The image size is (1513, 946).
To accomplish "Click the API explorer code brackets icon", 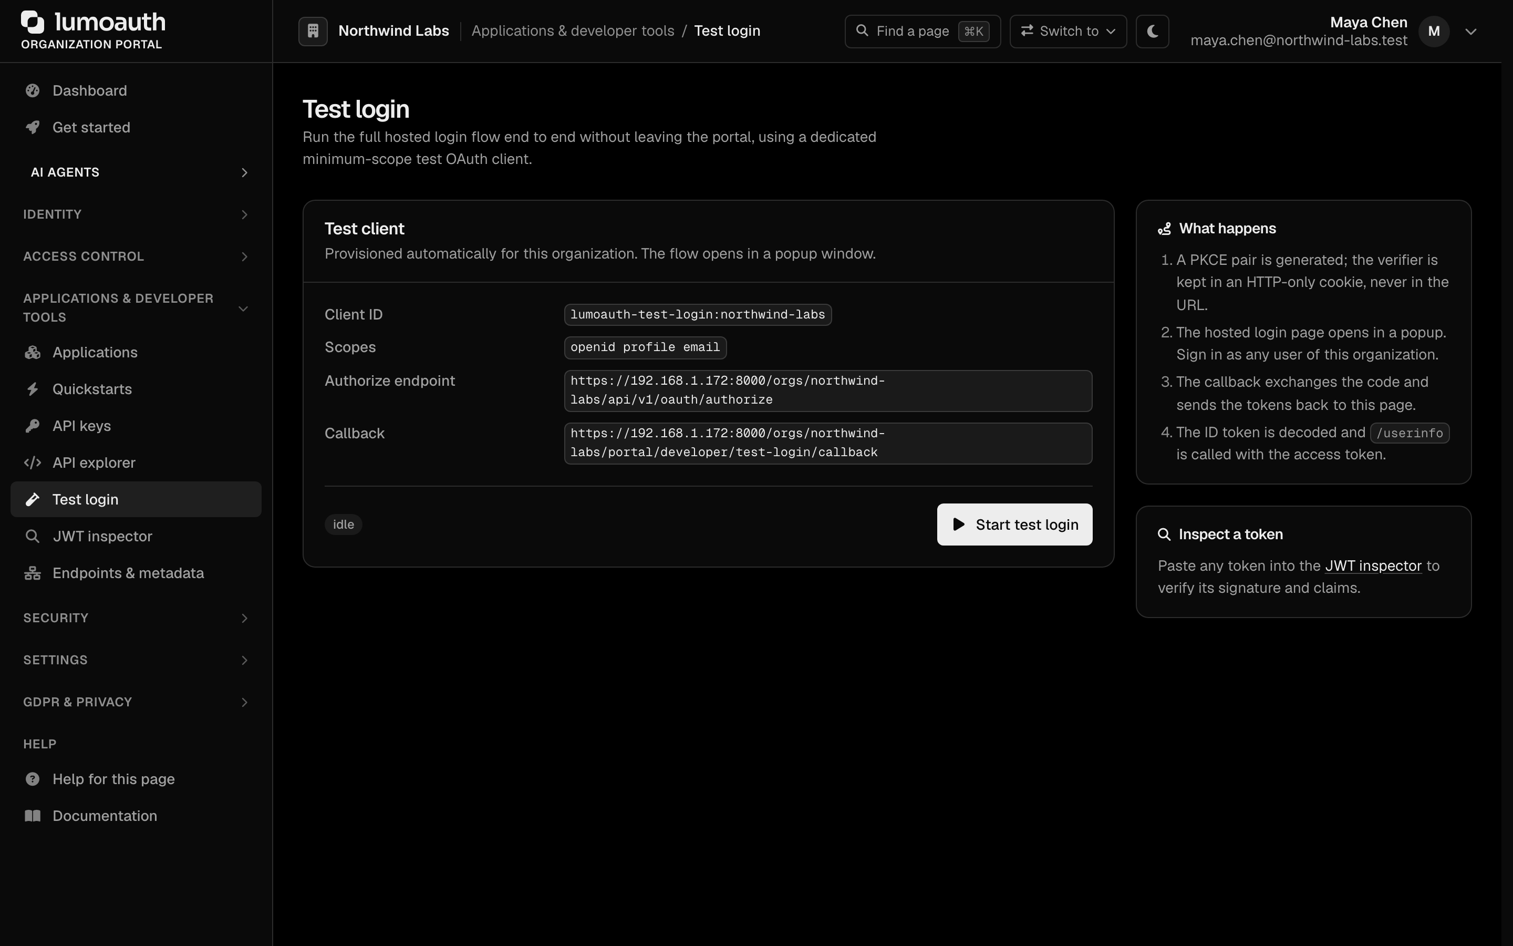I will click(x=33, y=463).
